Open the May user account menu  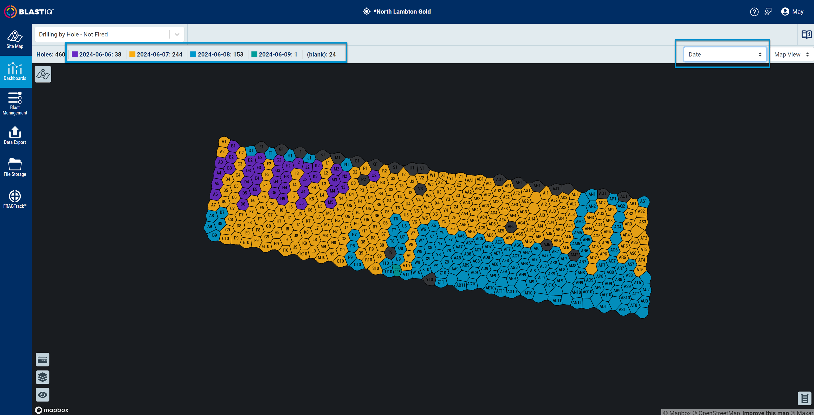792,12
